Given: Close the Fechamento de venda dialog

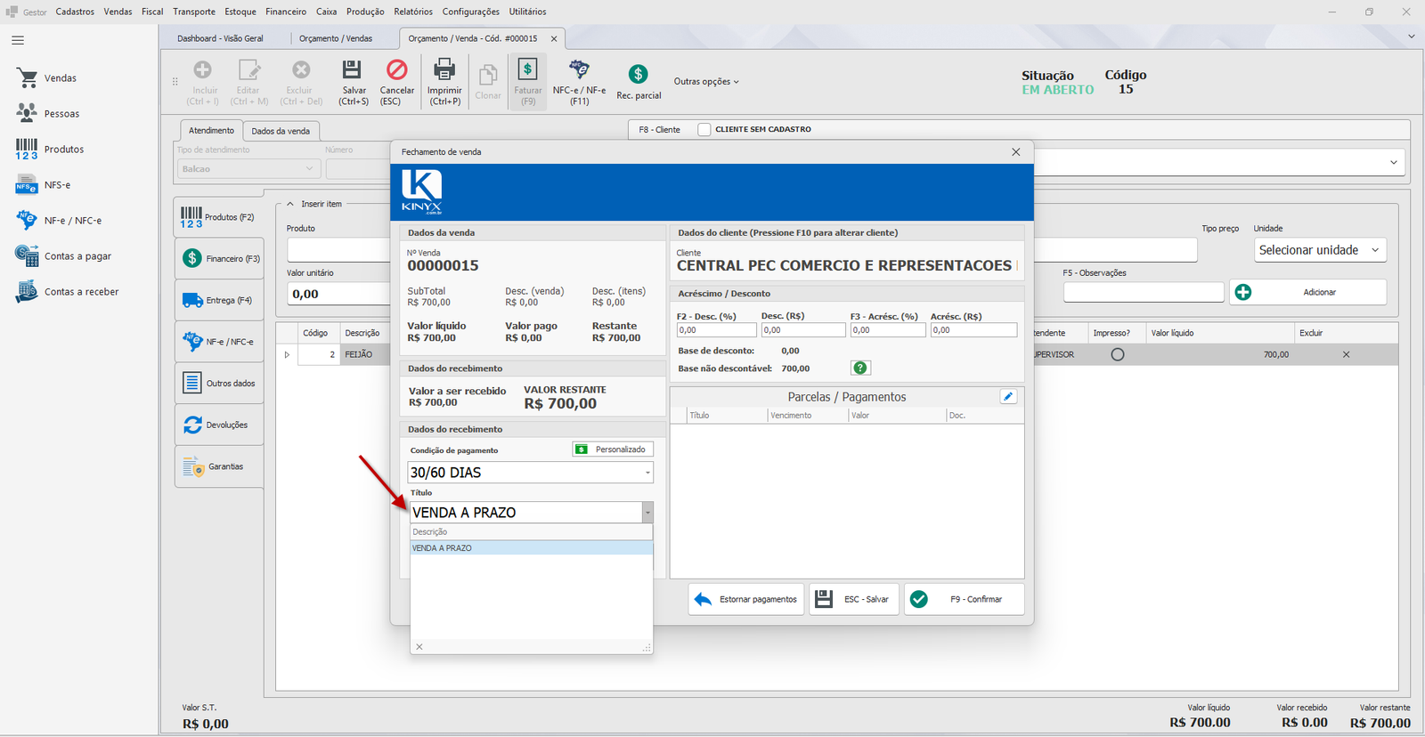Looking at the screenshot, I should point(1016,152).
